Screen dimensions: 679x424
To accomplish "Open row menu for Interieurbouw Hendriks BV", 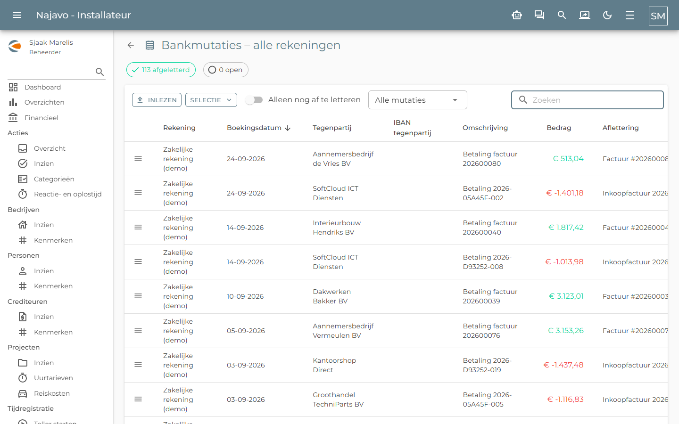I will [138, 228].
